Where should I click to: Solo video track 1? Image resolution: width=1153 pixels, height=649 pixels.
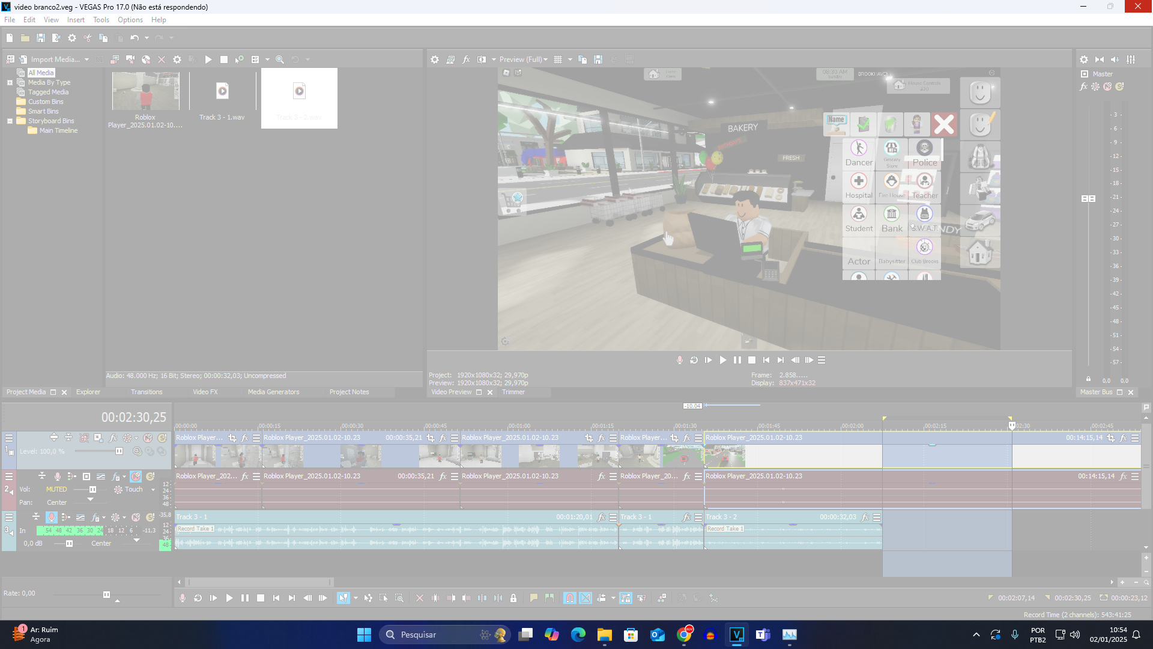(162, 438)
